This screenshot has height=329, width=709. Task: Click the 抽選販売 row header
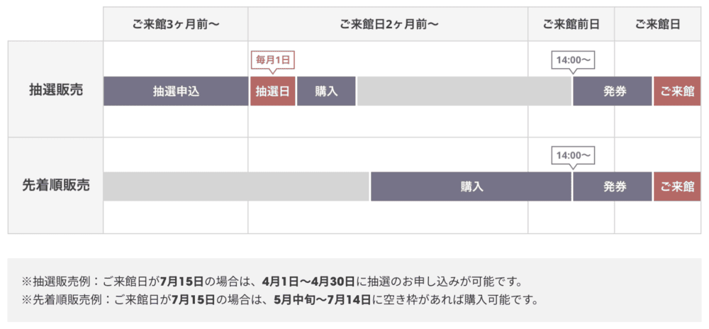[55, 89]
